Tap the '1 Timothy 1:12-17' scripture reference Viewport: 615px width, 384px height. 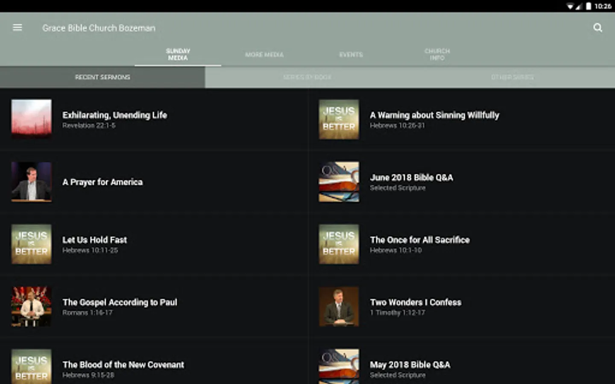[398, 313]
